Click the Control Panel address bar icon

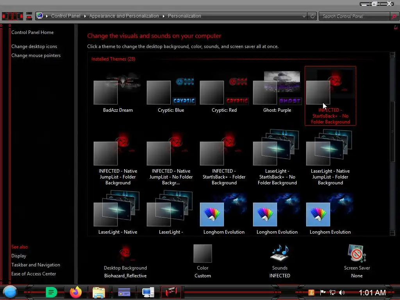(39, 16)
